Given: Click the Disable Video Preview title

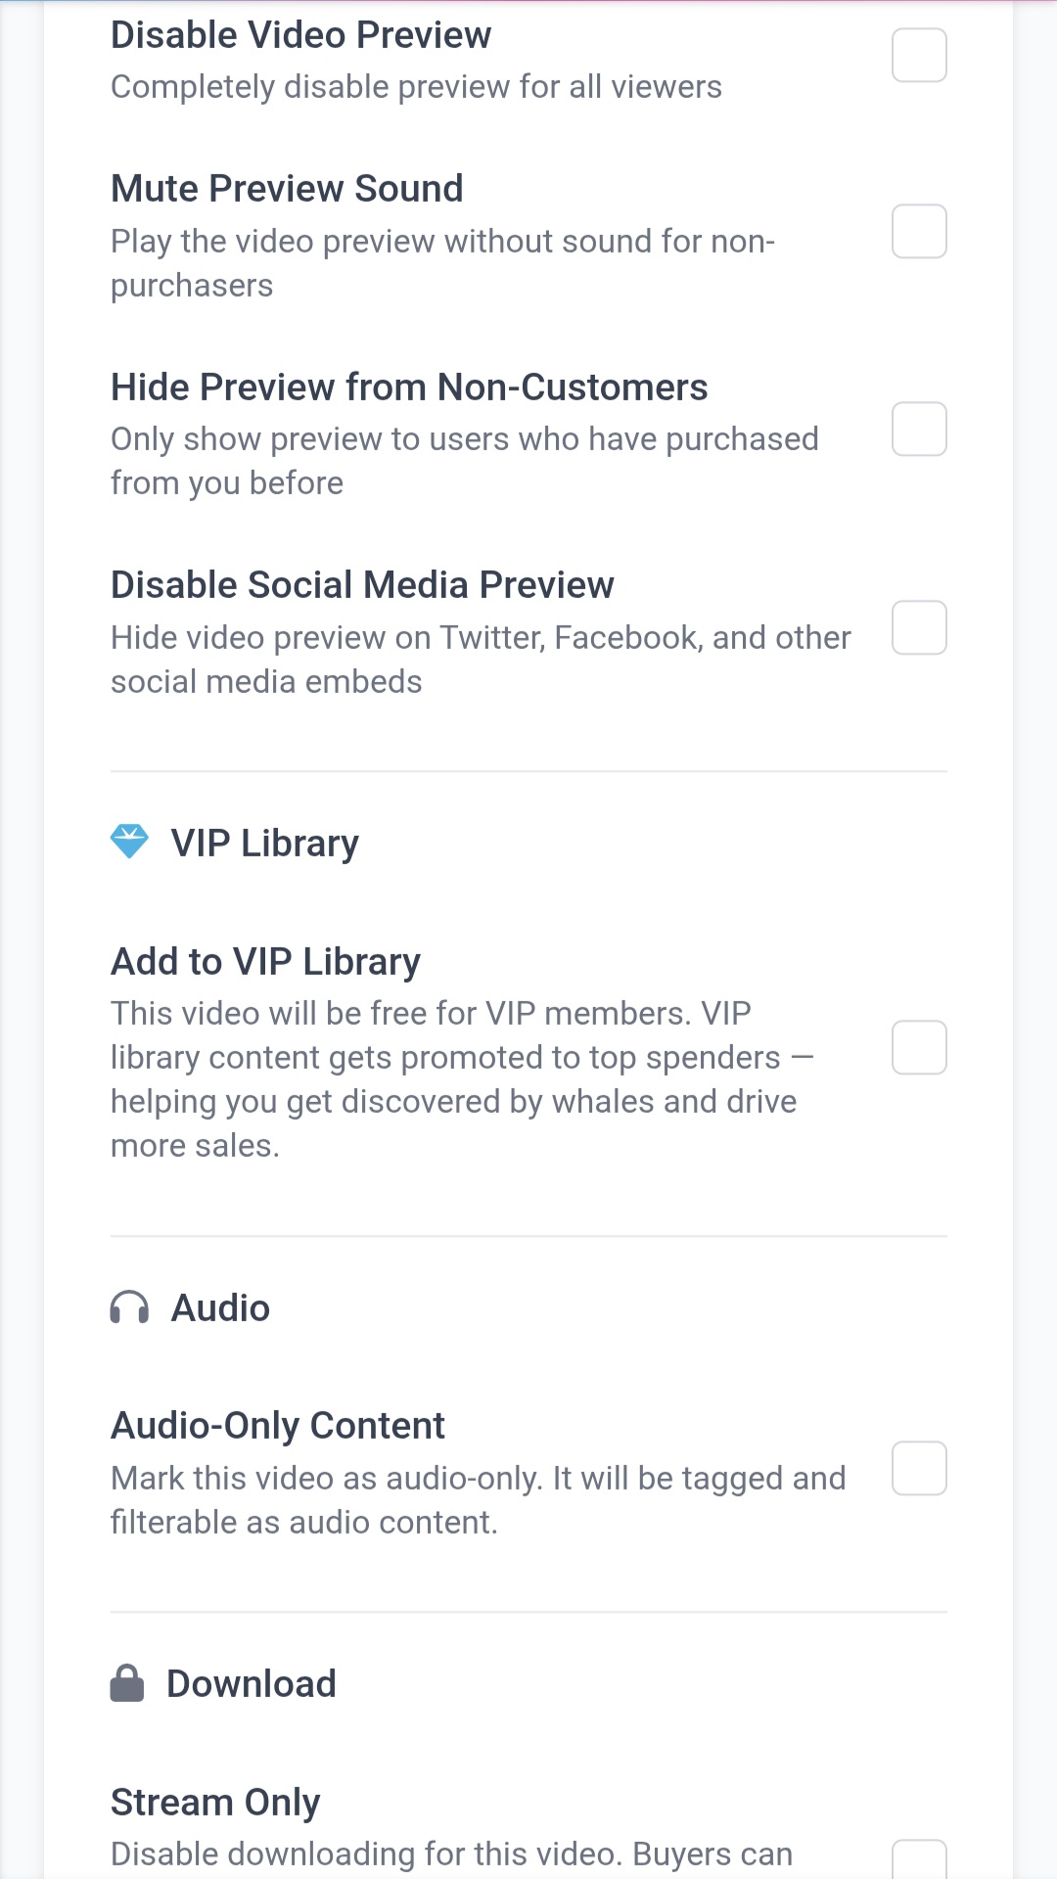Looking at the screenshot, I should (300, 35).
